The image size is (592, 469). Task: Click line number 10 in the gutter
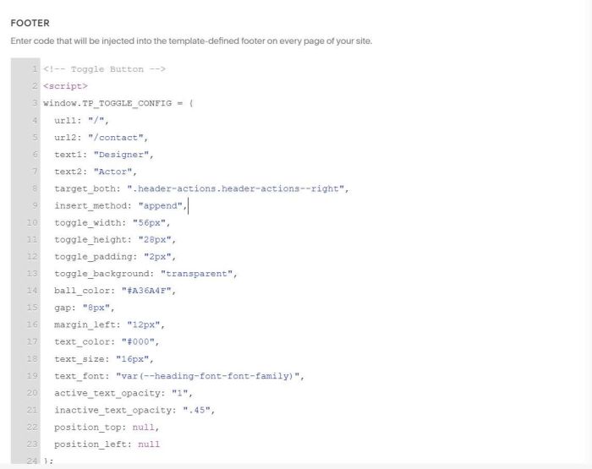tap(31, 222)
